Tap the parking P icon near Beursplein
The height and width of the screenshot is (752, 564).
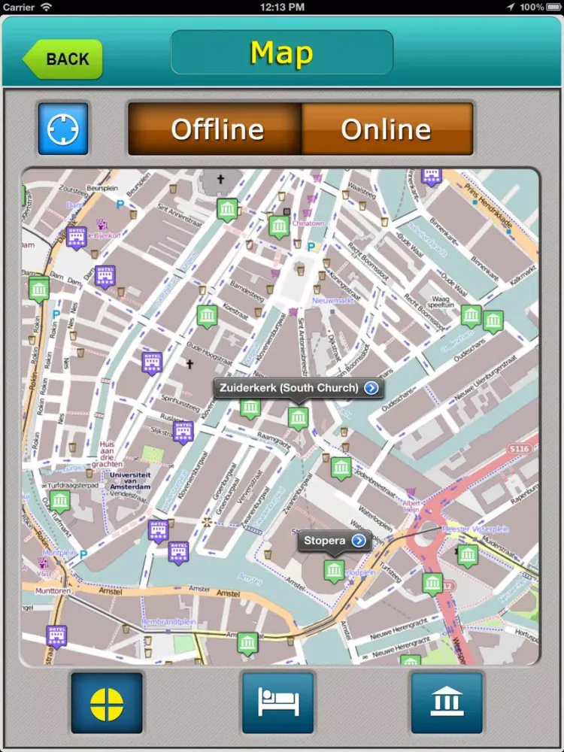120,205
